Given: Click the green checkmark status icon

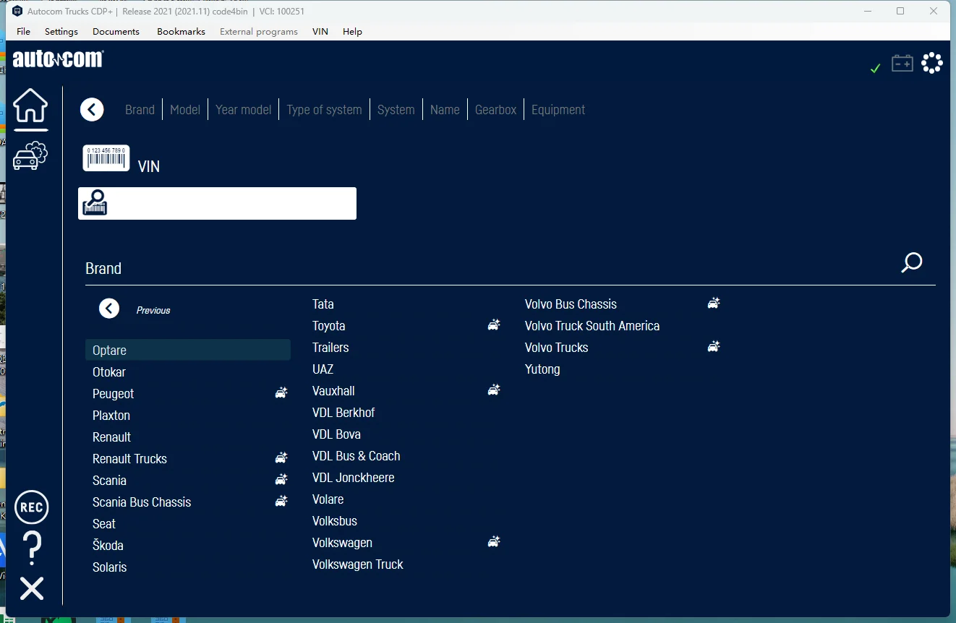Looking at the screenshot, I should click(875, 68).
